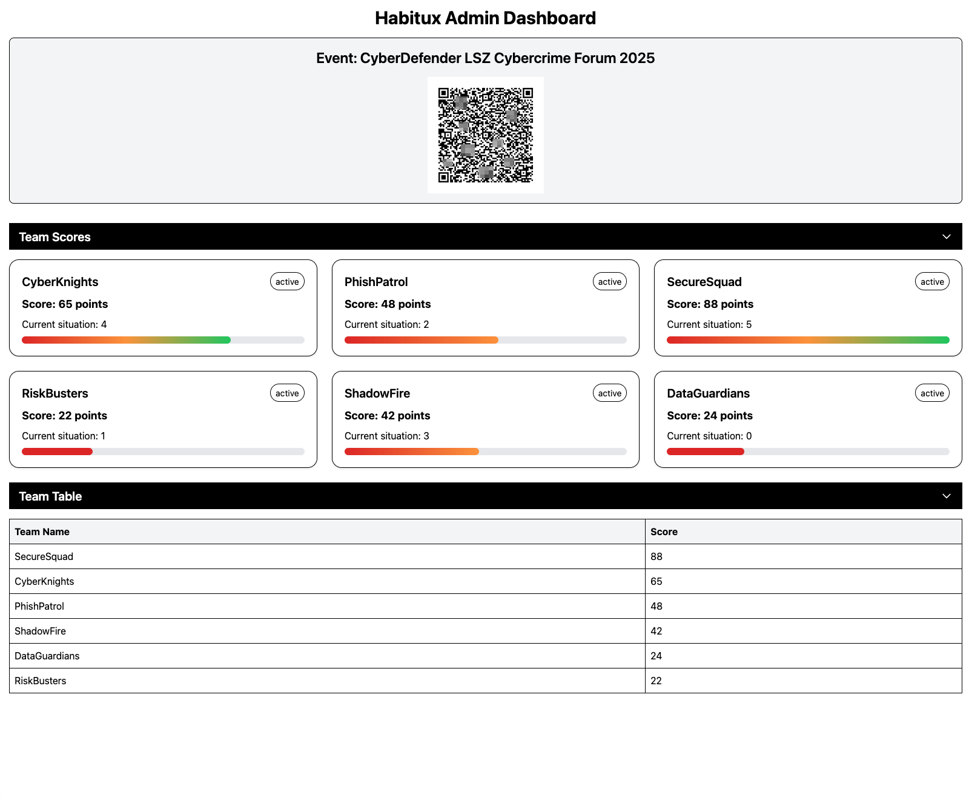Click score cell 48 in table
This screenshot has width=969, height=800.
[804, 606]
